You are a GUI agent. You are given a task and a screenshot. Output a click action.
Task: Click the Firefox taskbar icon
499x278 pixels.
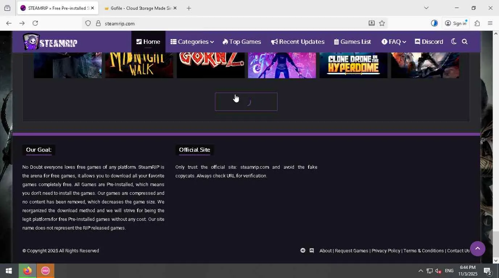click(x=27, y=271)
